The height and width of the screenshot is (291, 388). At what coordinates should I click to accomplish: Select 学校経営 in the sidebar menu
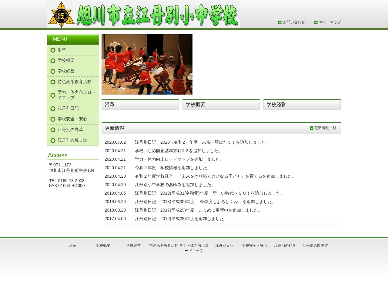[73, 71]
